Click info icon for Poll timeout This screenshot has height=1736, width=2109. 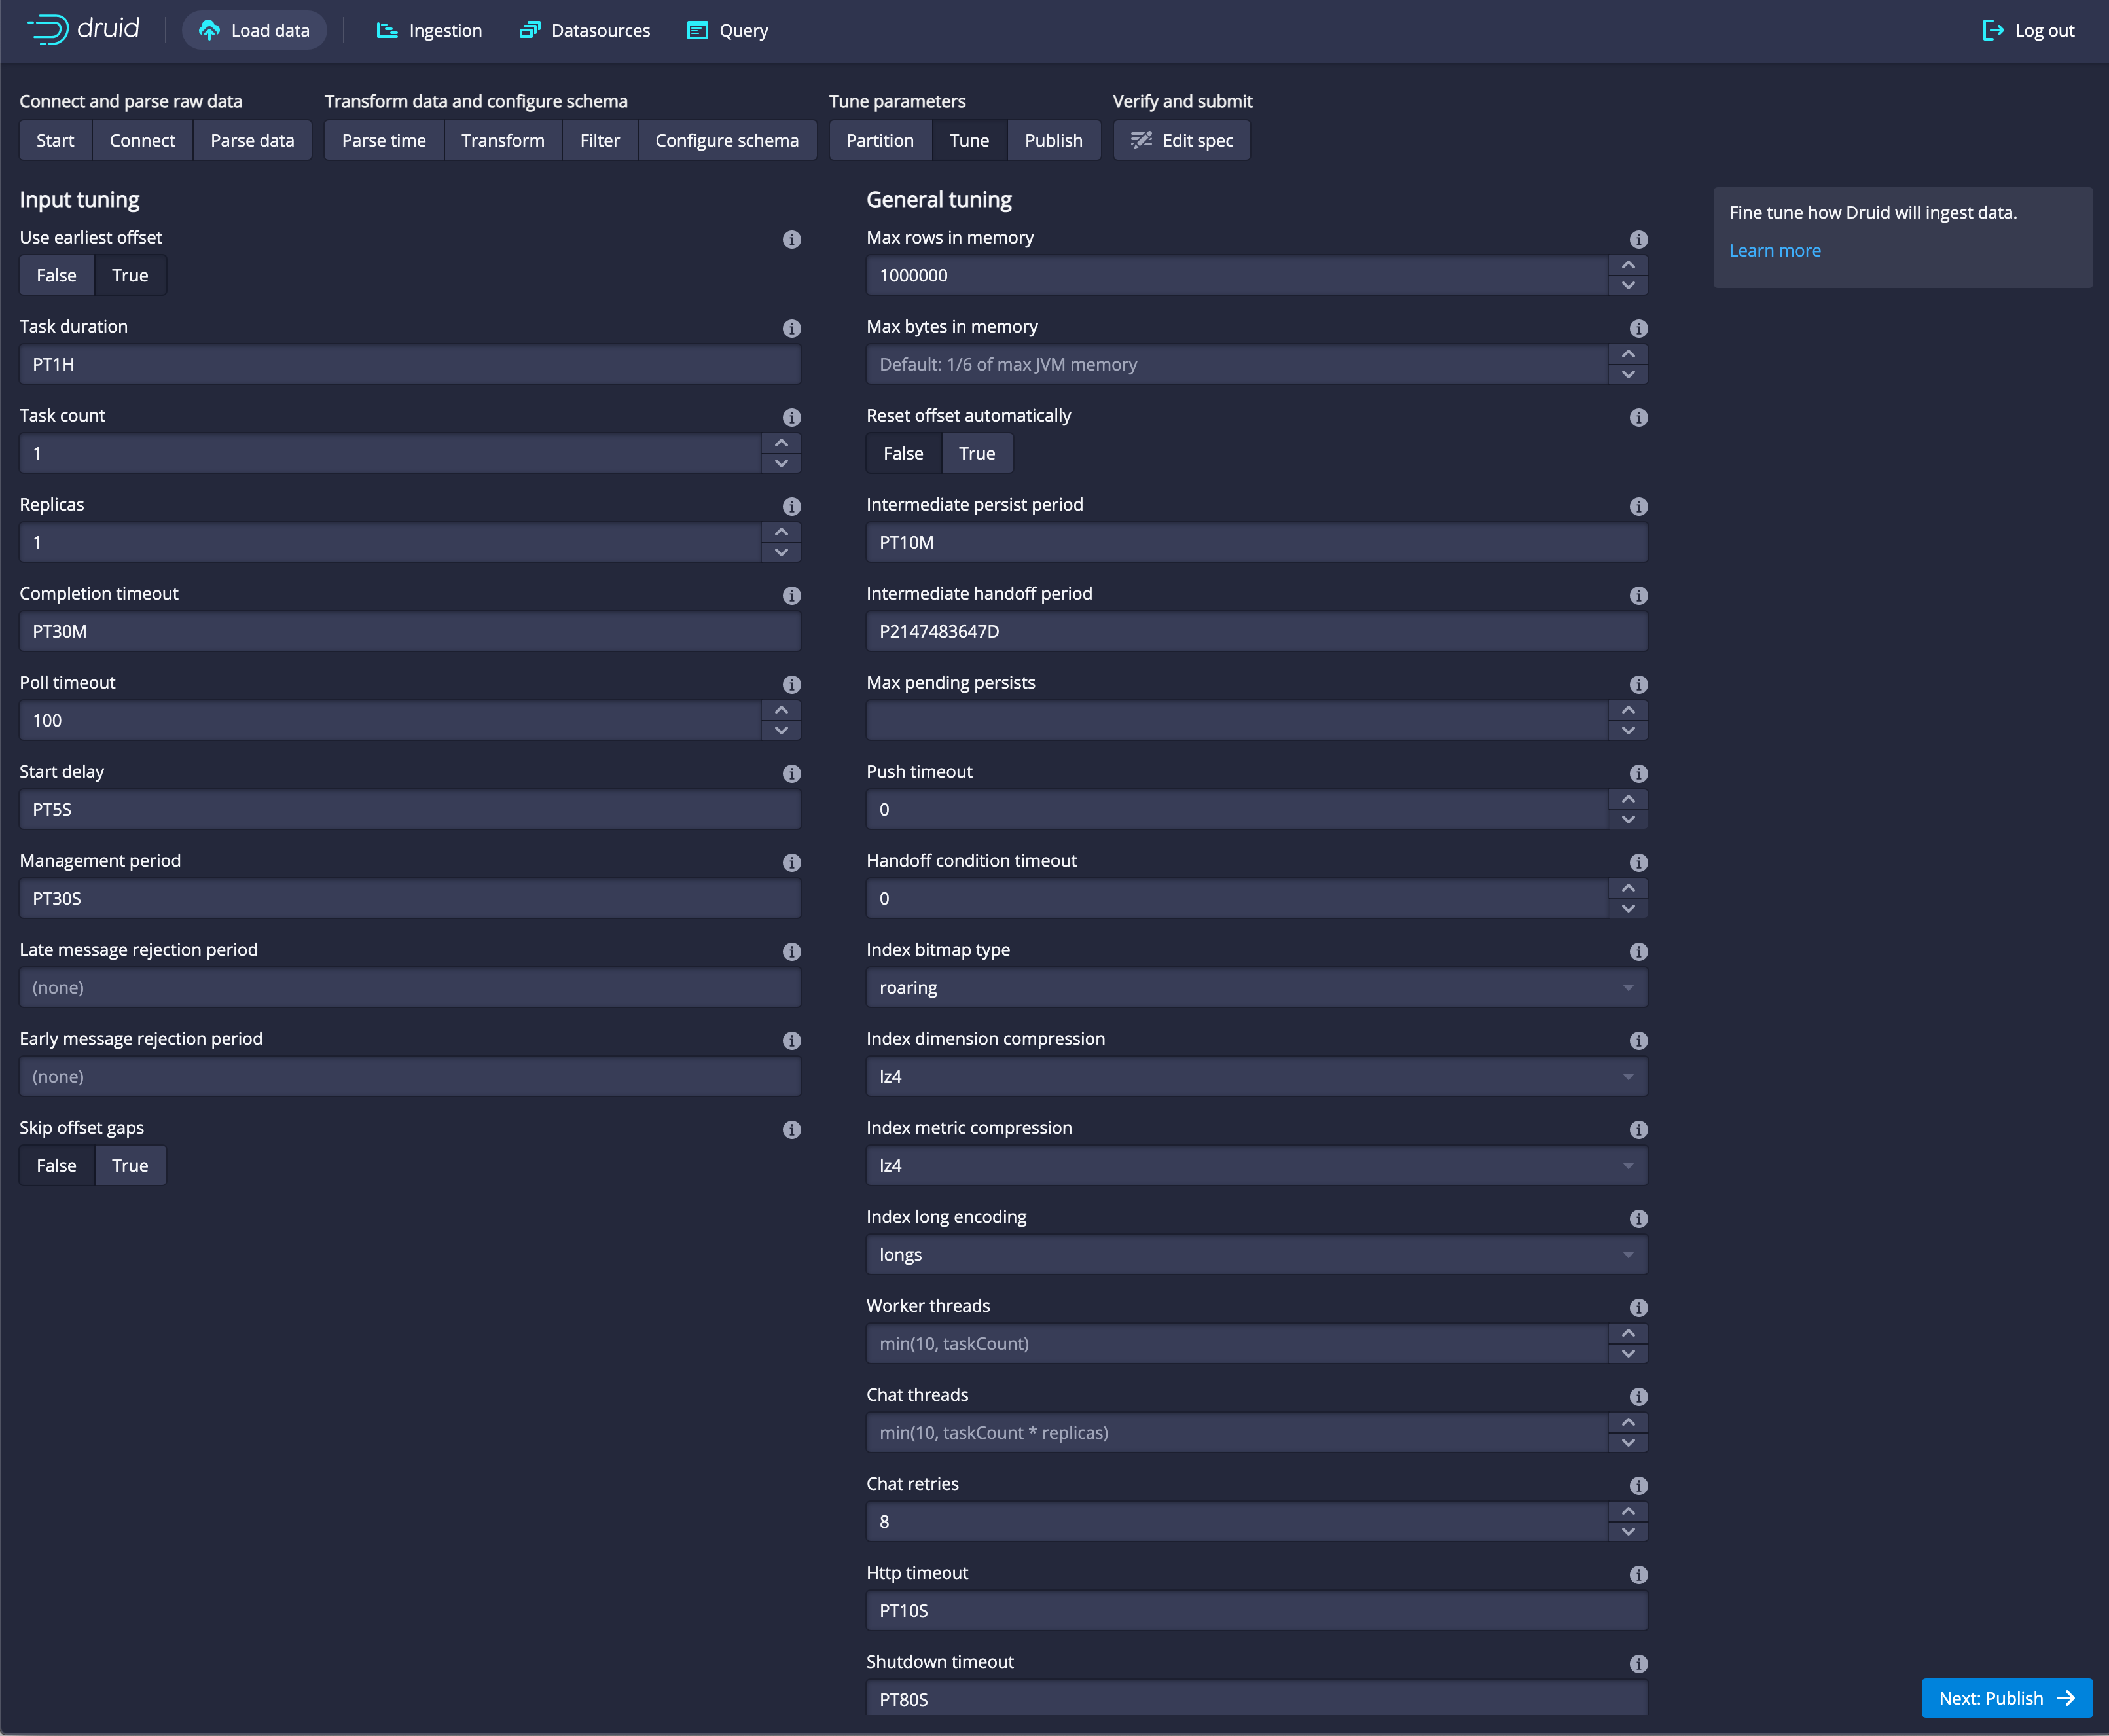pos(791,684)
